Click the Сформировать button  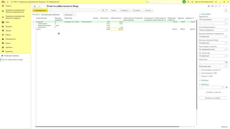tap(40, 10)
